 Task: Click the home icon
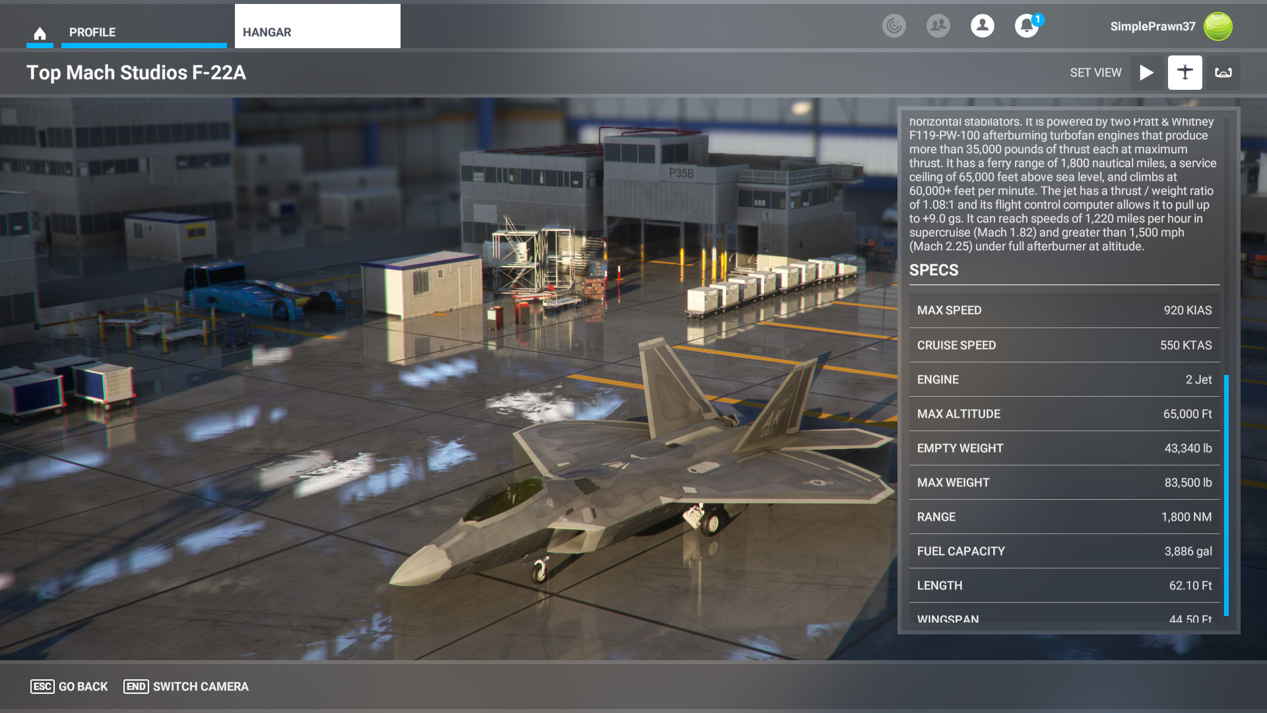(40, 33)
